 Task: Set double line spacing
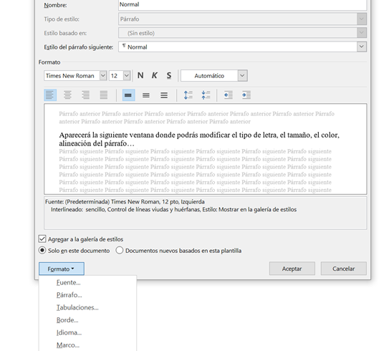[x=164, y=95]
